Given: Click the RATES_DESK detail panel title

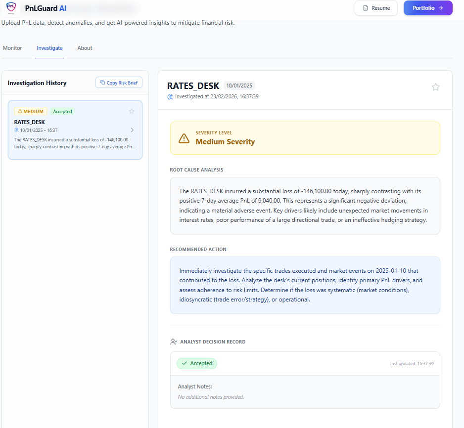Looking at the screenshot, I should click(193, 86).
